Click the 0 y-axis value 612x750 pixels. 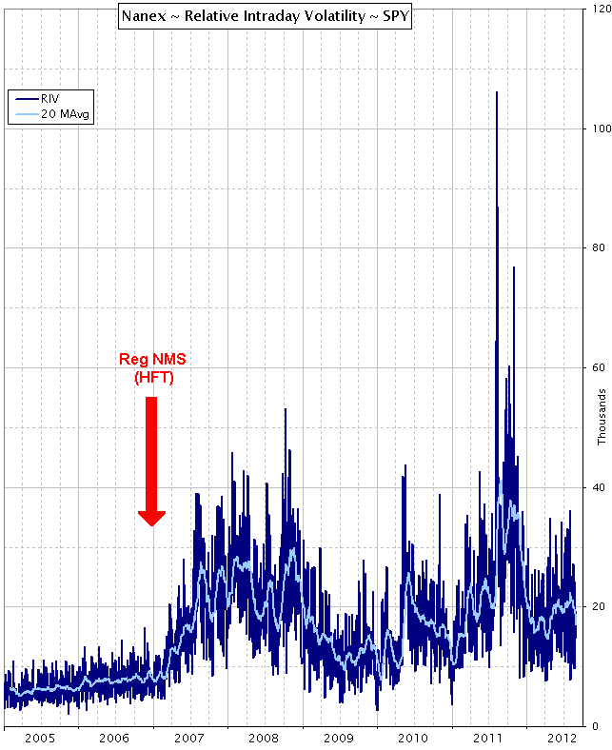[595, 726]
